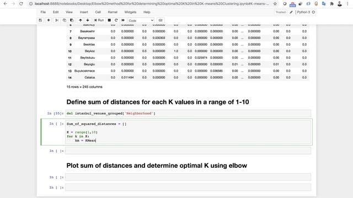Click the 0.036585 value in Buyukcekmece row
The width and height of the screenshot is (353, 198).
(x=216, y=71)
